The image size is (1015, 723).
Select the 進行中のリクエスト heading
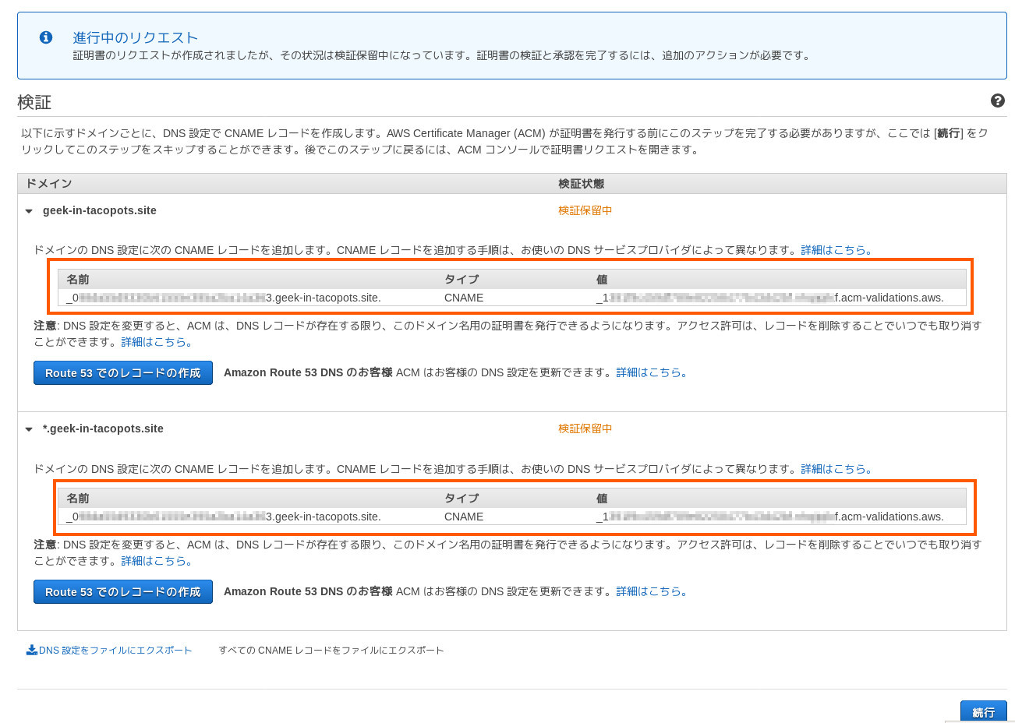point(136,37)
